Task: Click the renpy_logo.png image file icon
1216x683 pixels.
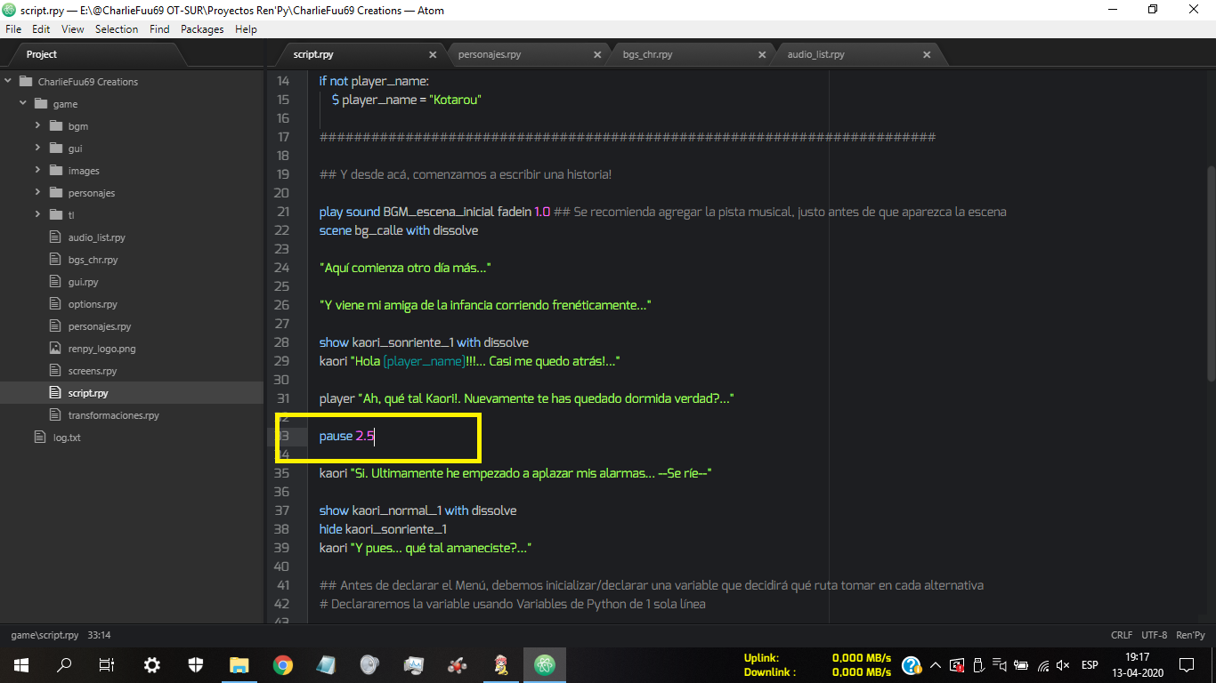Action: coord(54,349)
